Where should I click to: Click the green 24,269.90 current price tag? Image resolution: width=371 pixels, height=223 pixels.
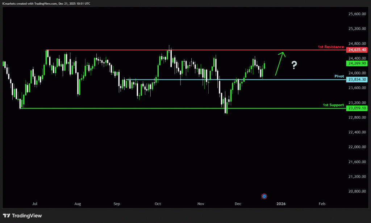(357, 63)
